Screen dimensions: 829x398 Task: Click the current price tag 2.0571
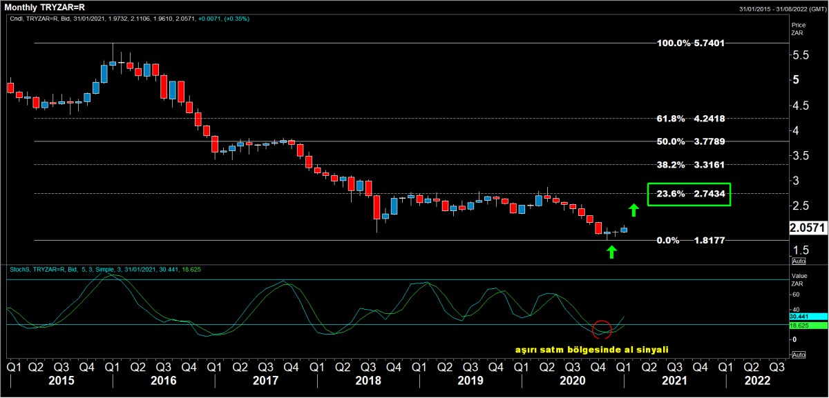[x=808, y=227]
